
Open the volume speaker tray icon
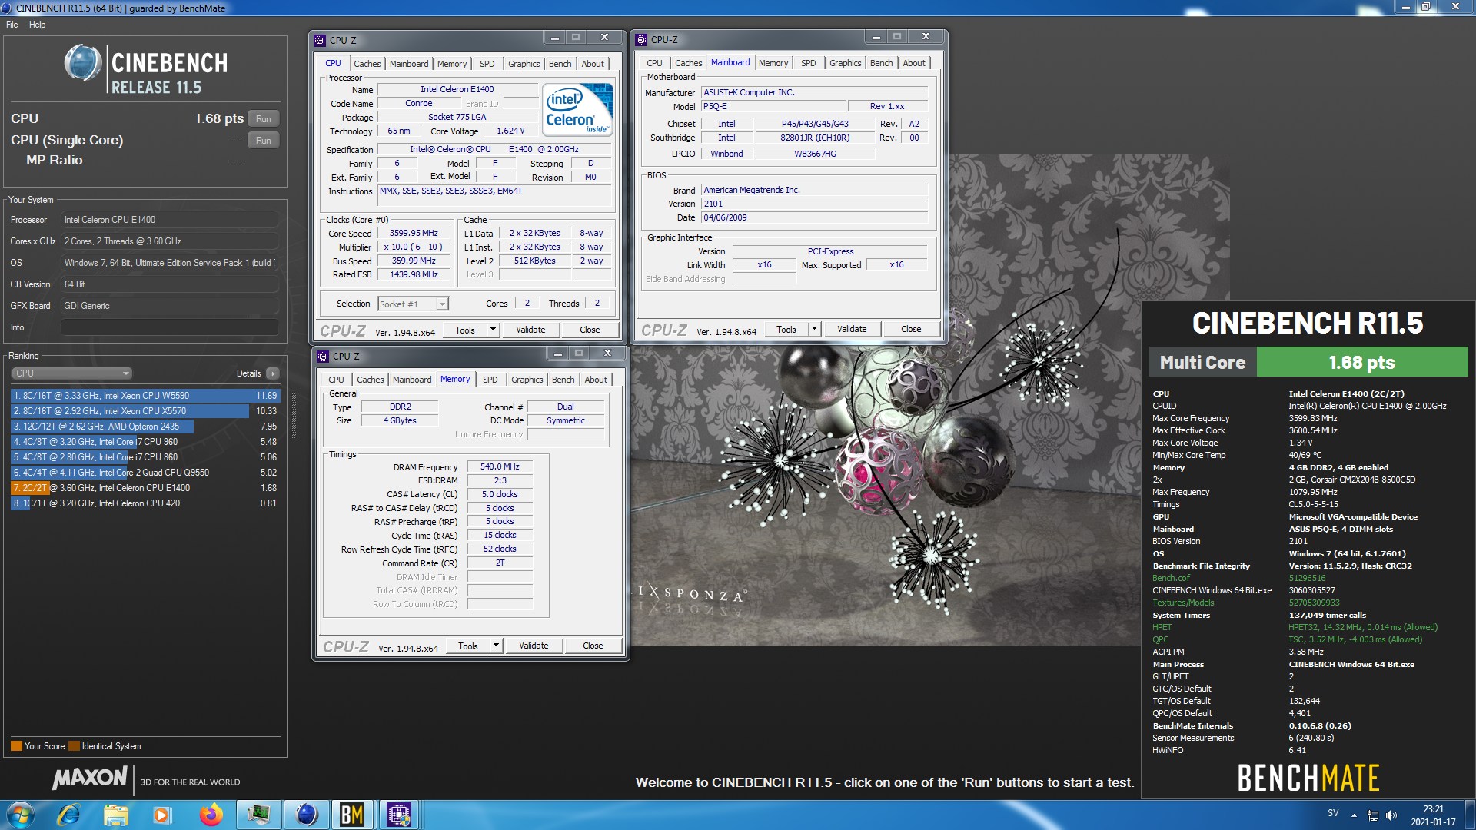(1391, 815)
